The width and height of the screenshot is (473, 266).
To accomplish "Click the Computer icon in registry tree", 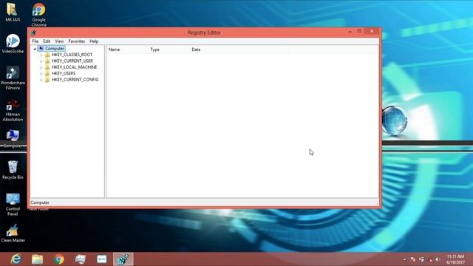I will pos(41,49).
